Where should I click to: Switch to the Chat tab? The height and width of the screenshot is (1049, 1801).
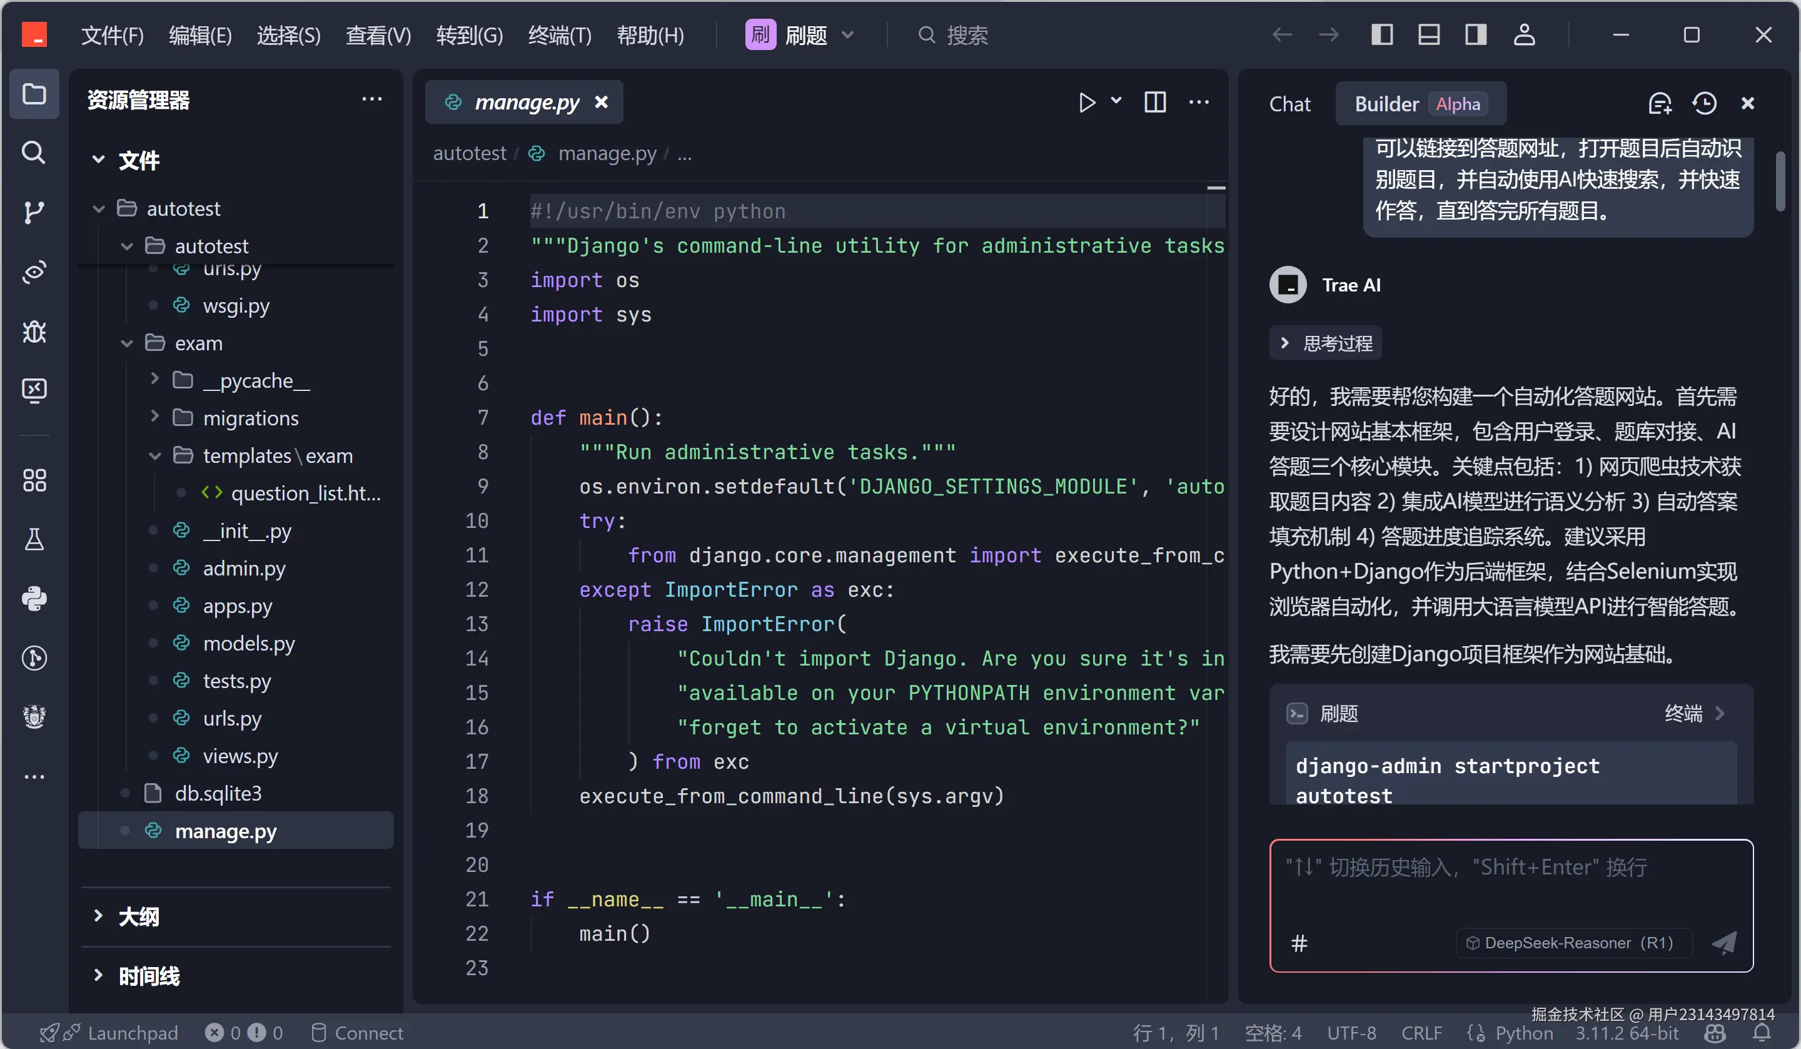[1289, 104]
